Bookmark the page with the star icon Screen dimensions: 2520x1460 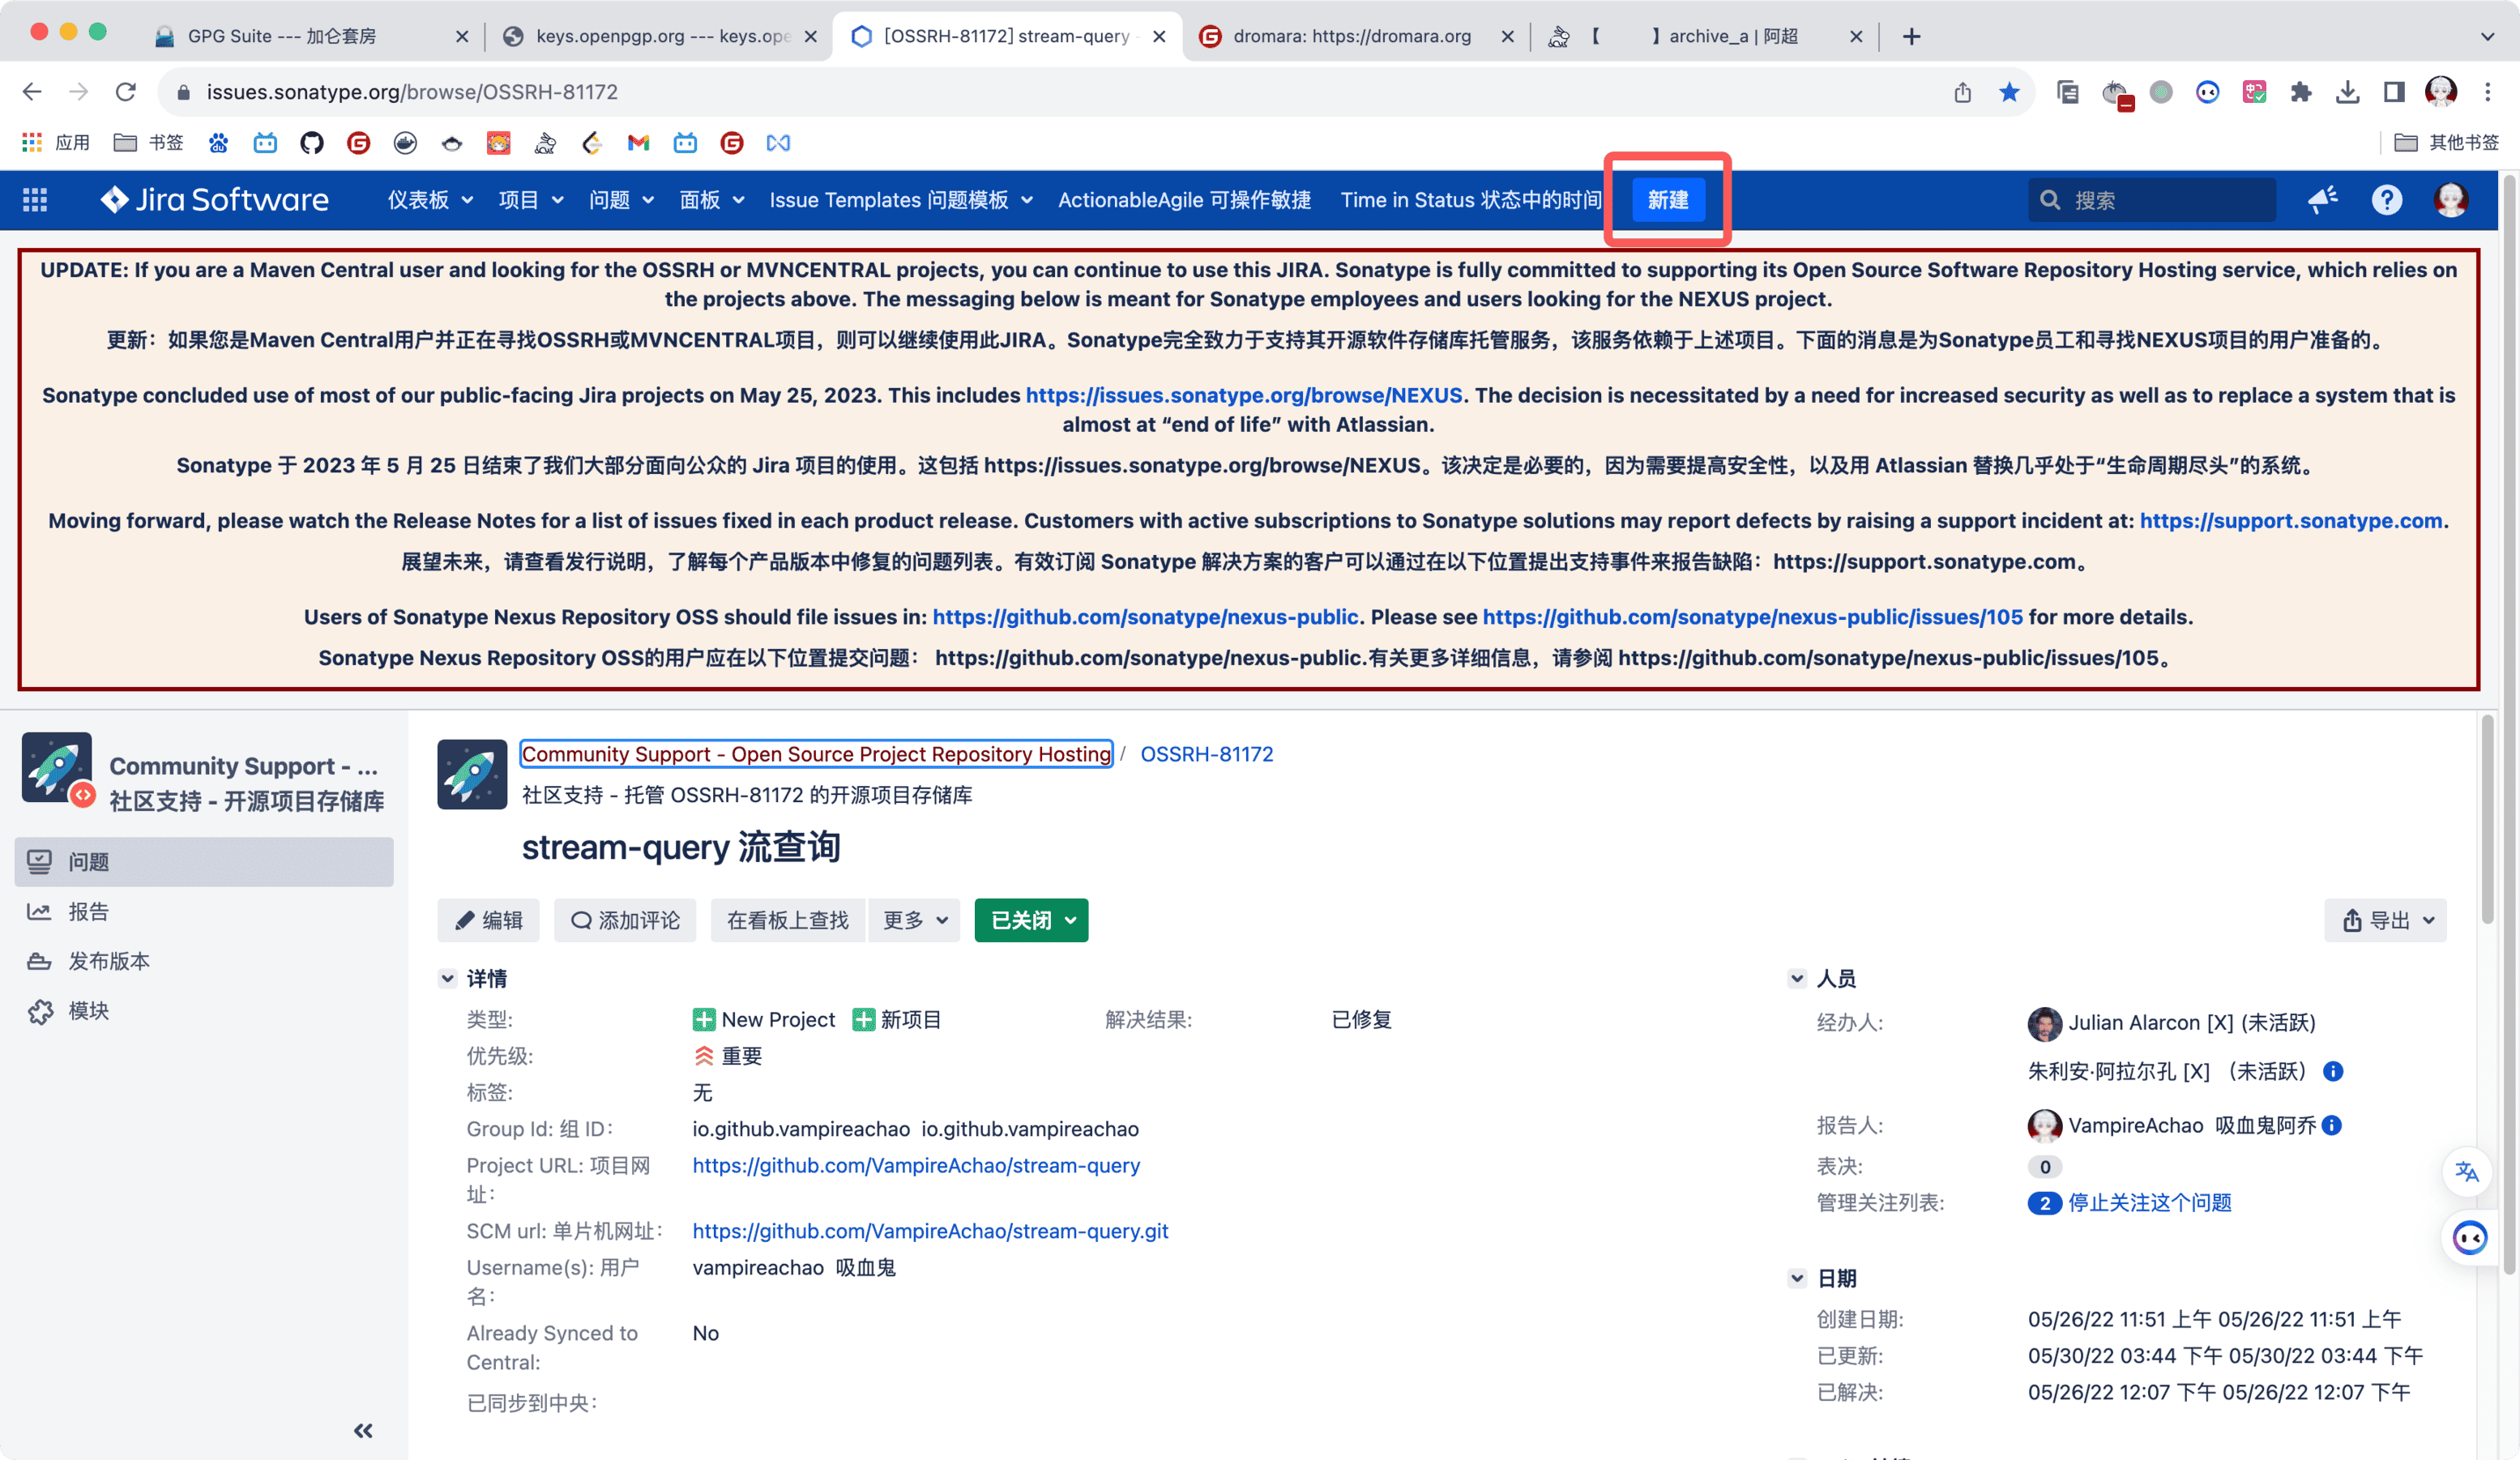point(2009,92)
